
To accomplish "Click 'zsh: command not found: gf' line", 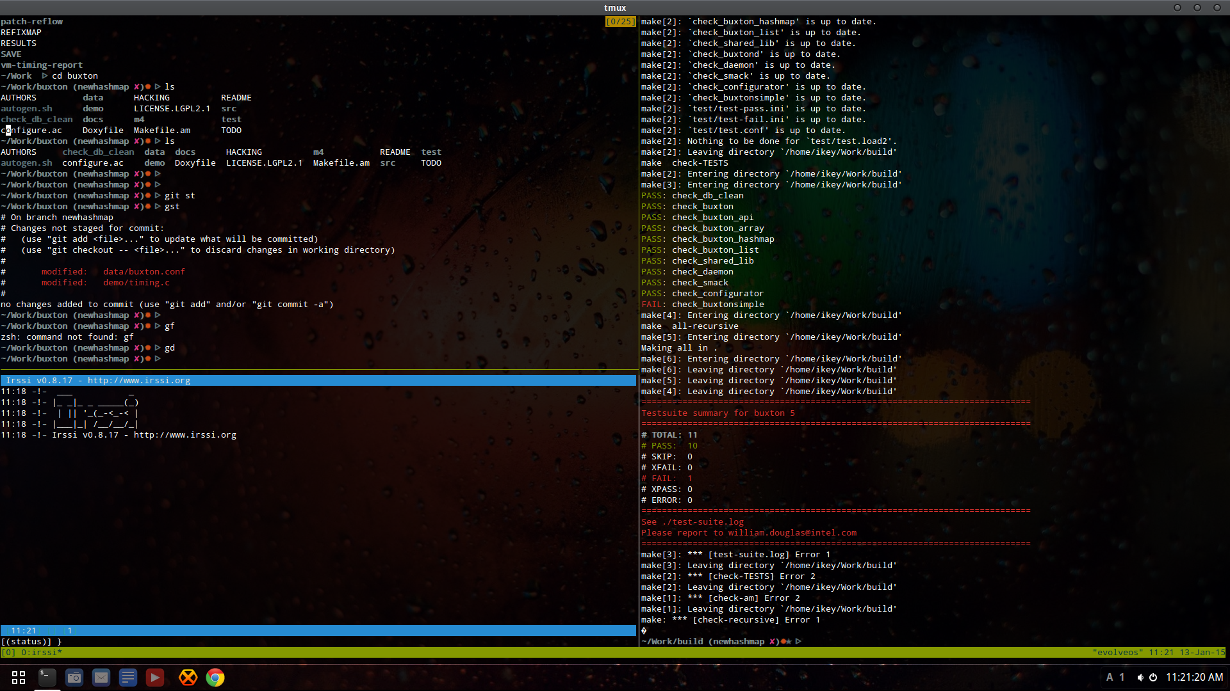I will 67,337.
